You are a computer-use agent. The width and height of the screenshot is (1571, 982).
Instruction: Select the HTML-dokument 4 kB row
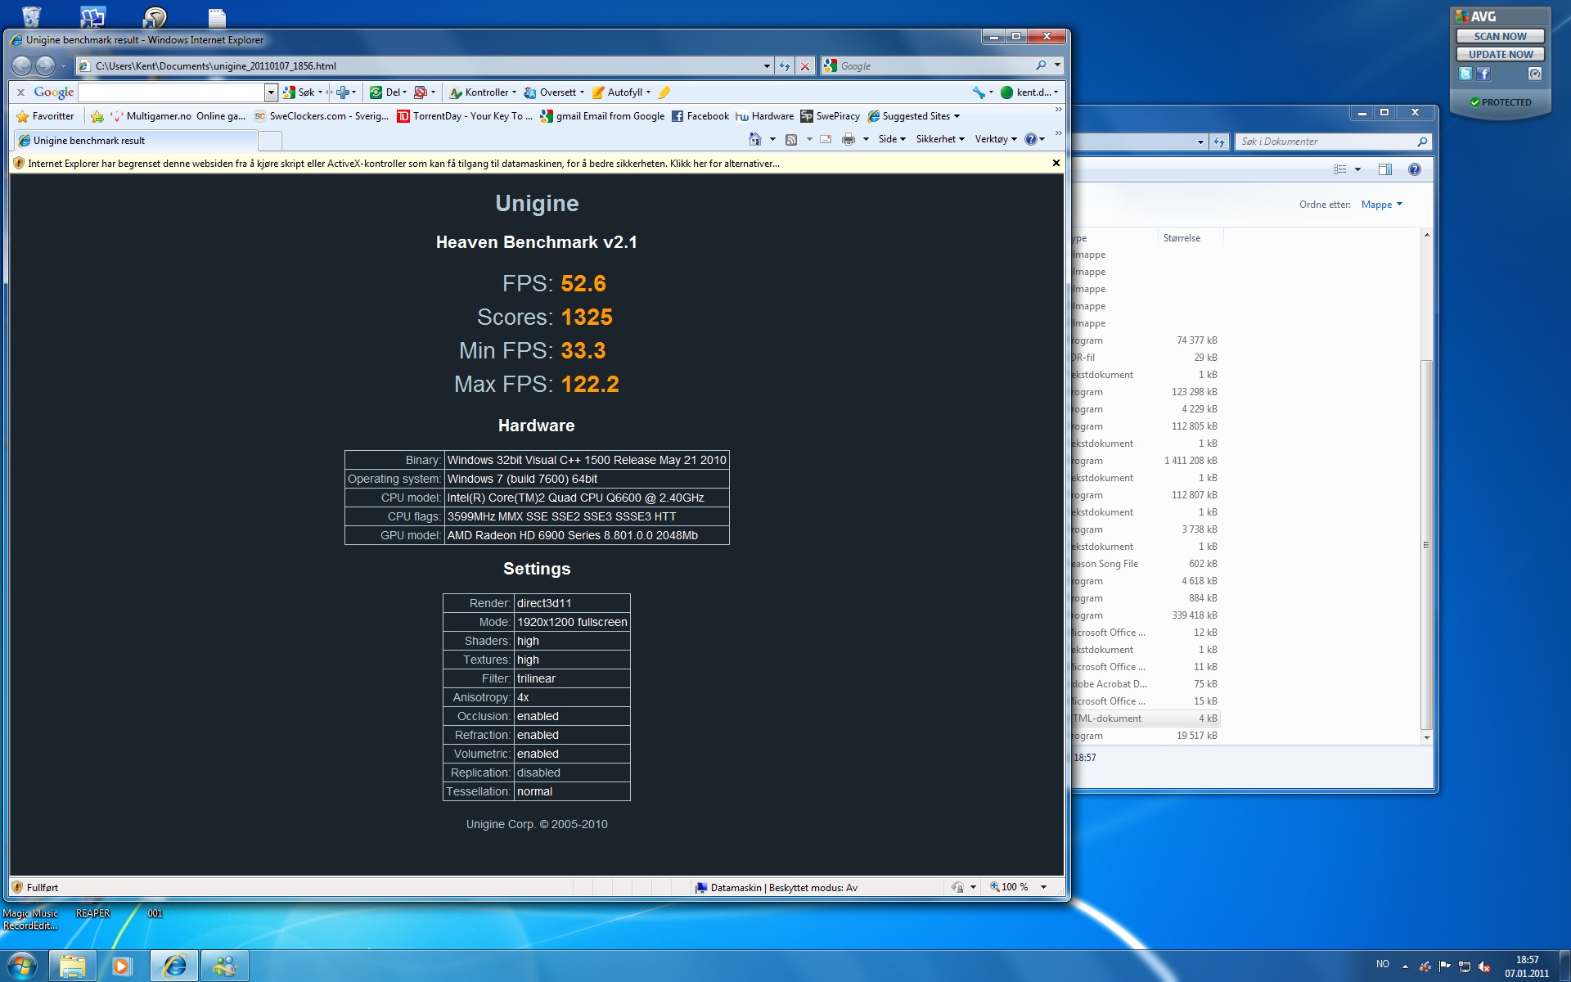1146,718
